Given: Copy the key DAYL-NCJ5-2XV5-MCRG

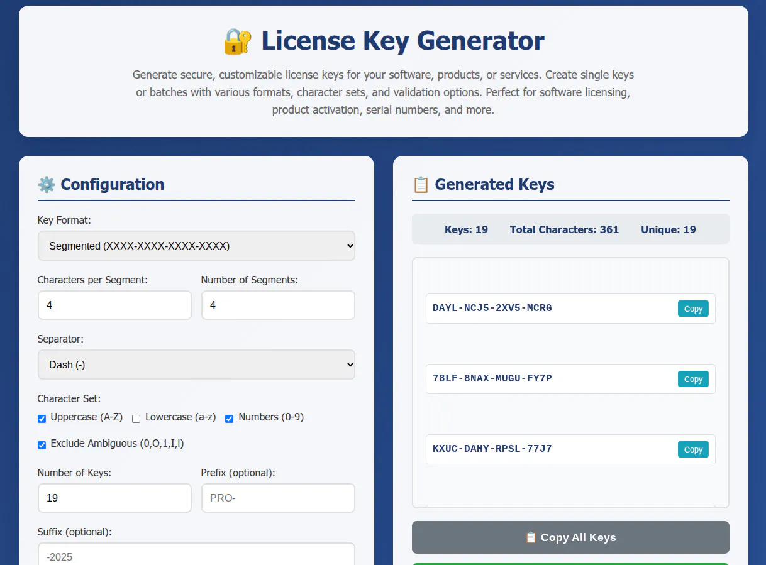Looking at the screenshot, I should point(693,309).
